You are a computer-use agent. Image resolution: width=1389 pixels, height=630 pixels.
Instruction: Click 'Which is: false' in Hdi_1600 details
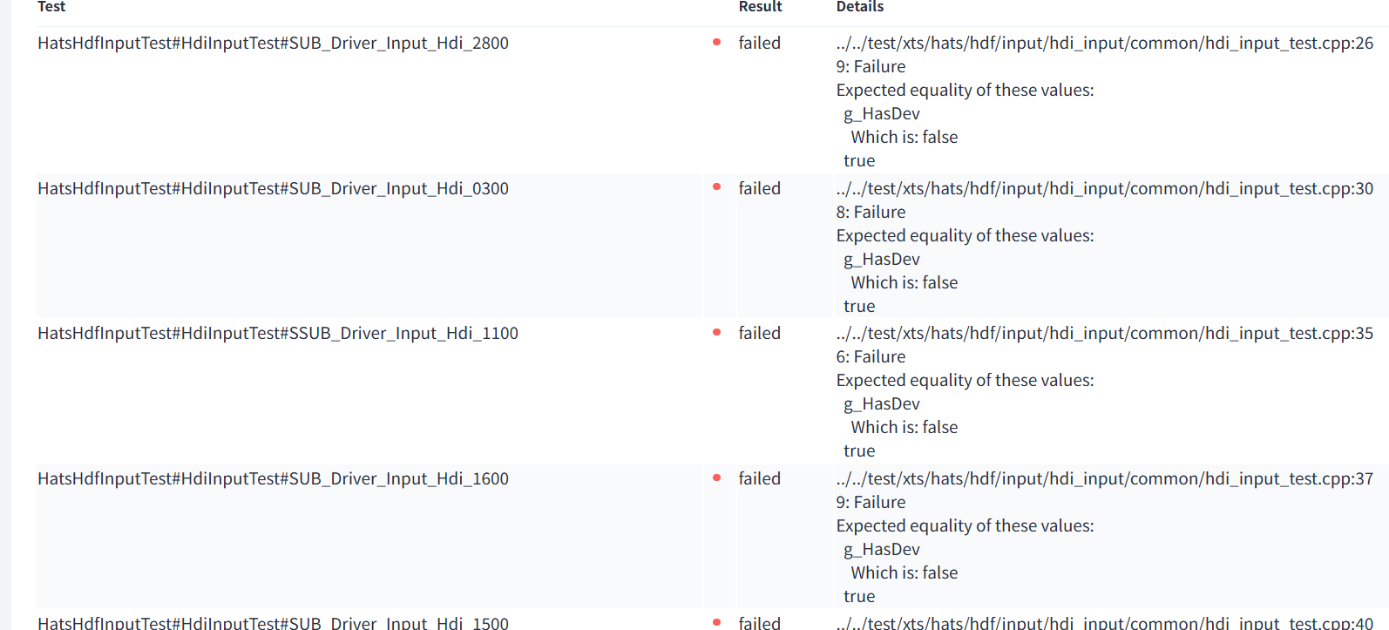(x=905, y=572)
